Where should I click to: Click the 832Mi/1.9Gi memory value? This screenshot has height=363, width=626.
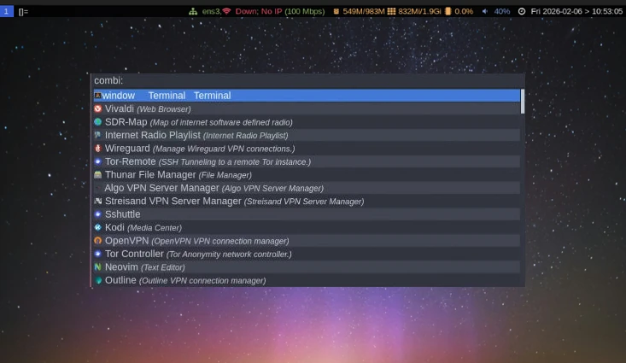[419, 11]
